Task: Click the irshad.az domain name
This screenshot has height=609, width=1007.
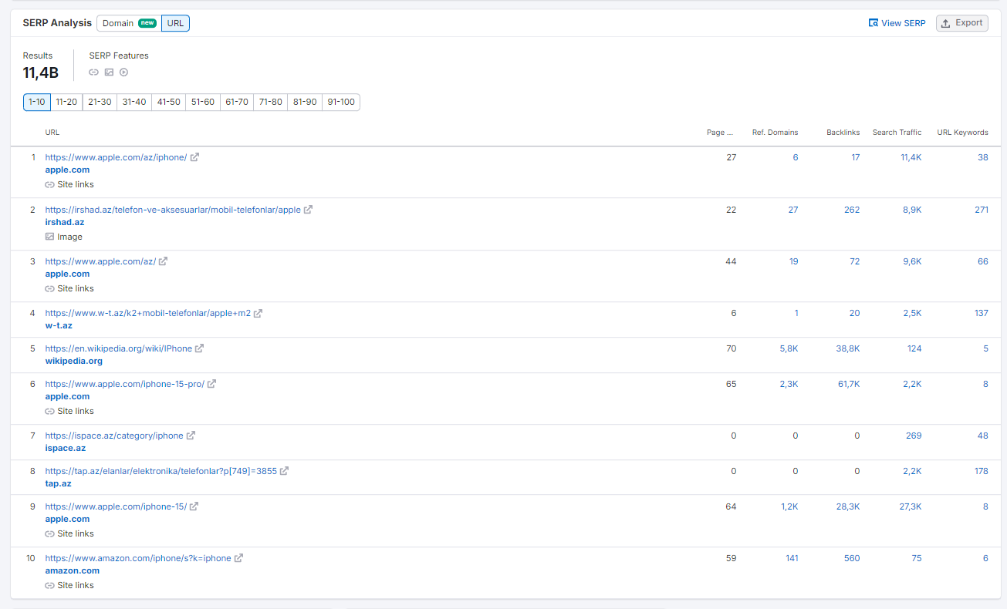Action: coord(65,222)
